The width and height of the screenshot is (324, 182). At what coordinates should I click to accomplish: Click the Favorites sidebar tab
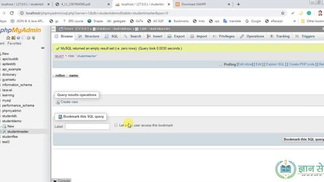pyautogui.click(x=14, y=43)
